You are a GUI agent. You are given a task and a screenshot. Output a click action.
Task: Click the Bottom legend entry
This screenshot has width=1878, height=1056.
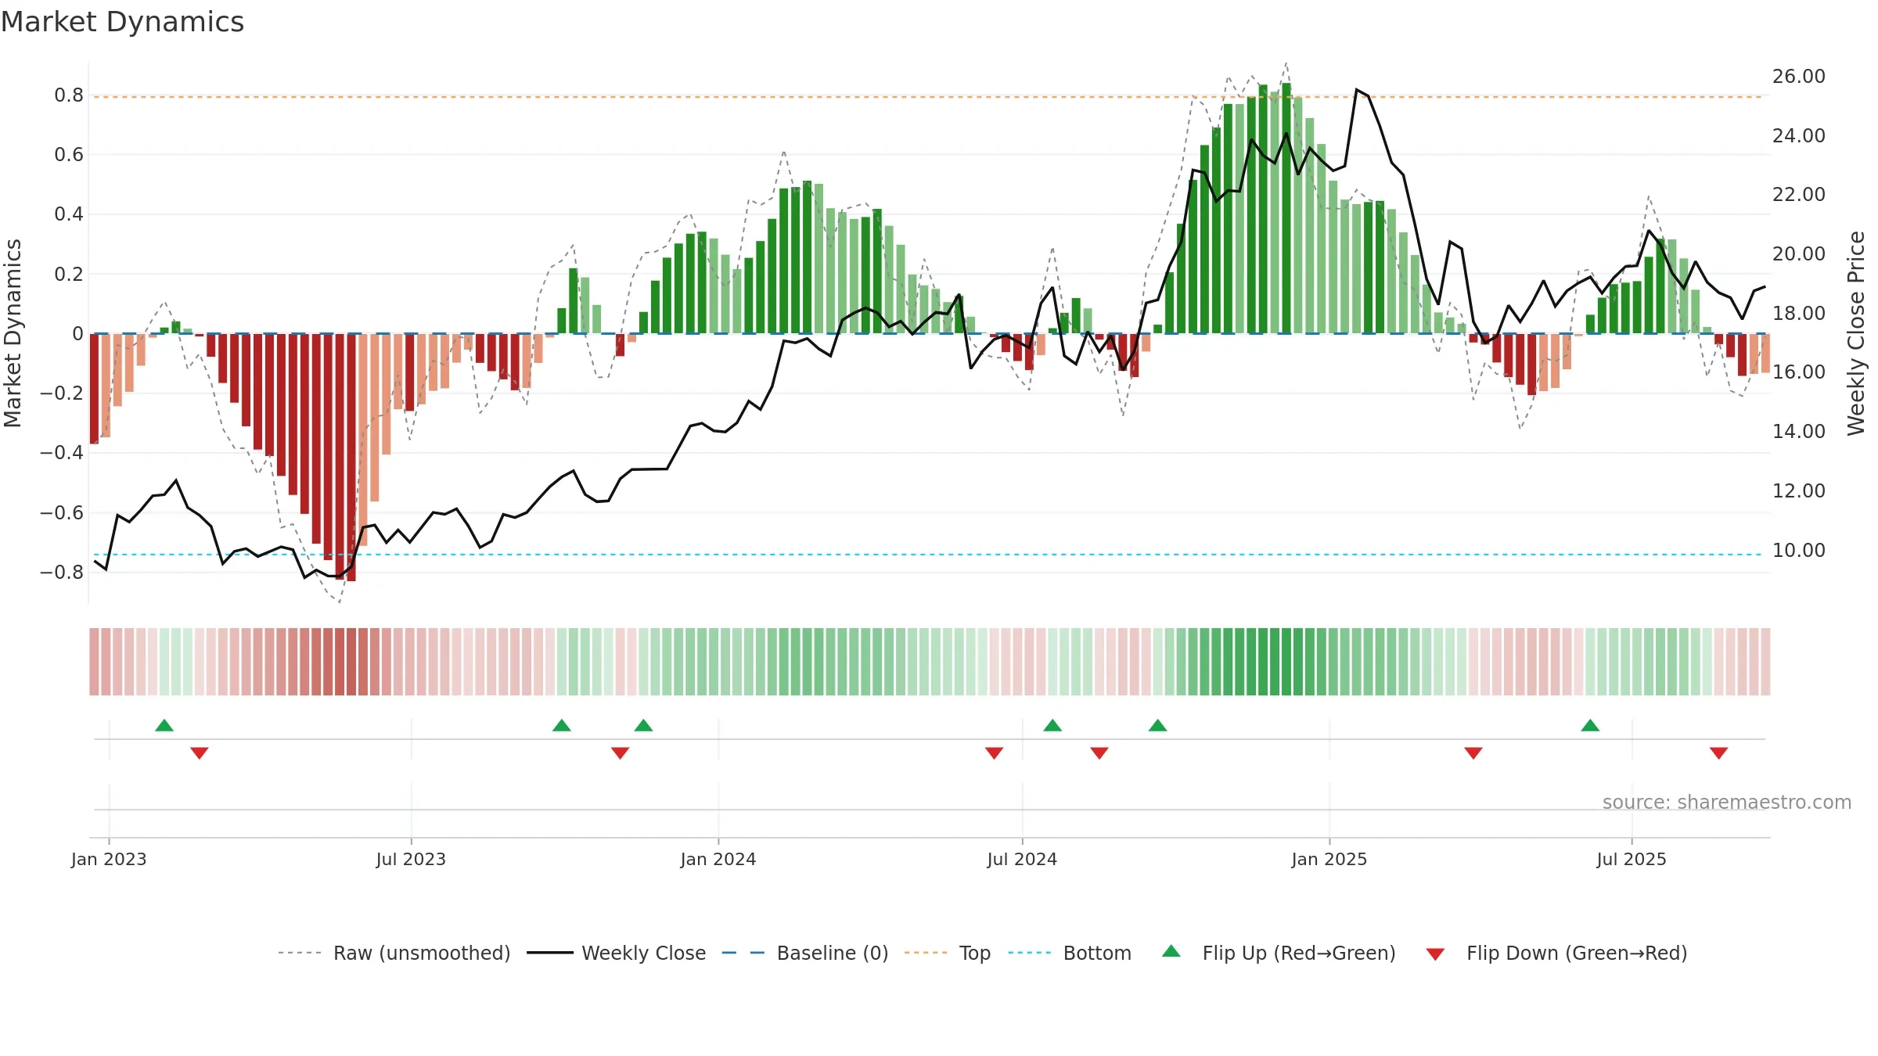coord(1070,953)
